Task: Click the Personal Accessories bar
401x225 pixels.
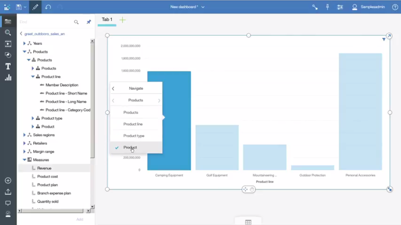Action: [360, 112]
